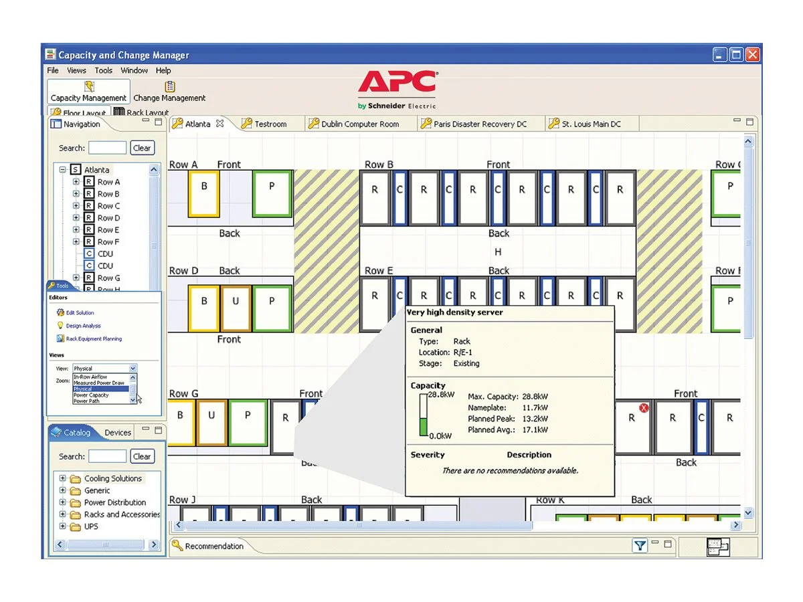Open the Views menu
The image size is (803, 602).
point(76,70)
